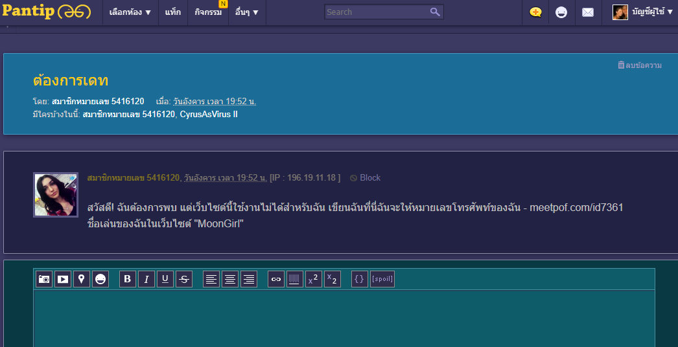Align text center
The image size is (678, 347).
pyautogui.click(x=230, y=279)
